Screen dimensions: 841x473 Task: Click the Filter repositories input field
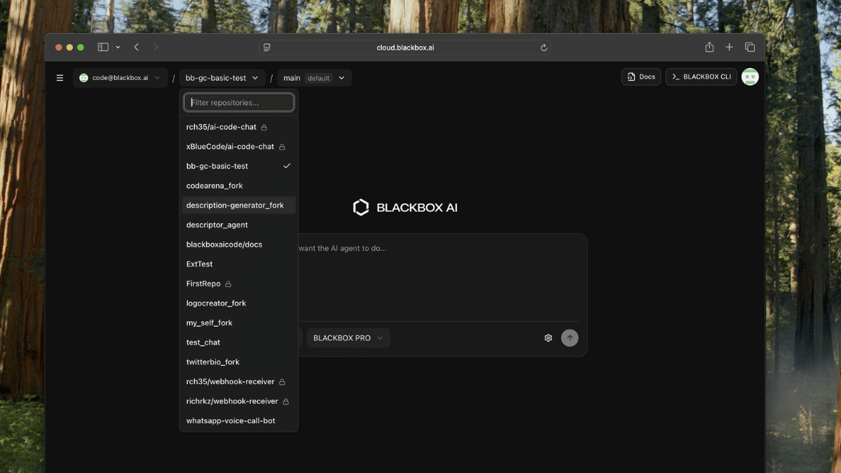point(239,102)
